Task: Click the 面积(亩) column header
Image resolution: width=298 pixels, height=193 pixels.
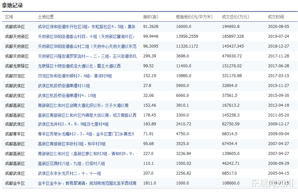Action: [x=151, y=17]
